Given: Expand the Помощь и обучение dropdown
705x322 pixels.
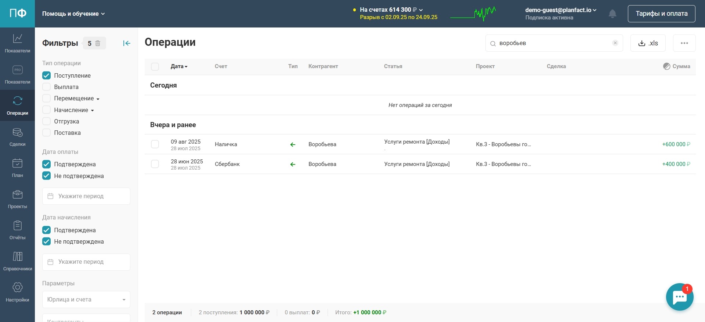Looking at the screenshot, I should tap(73, 14).
